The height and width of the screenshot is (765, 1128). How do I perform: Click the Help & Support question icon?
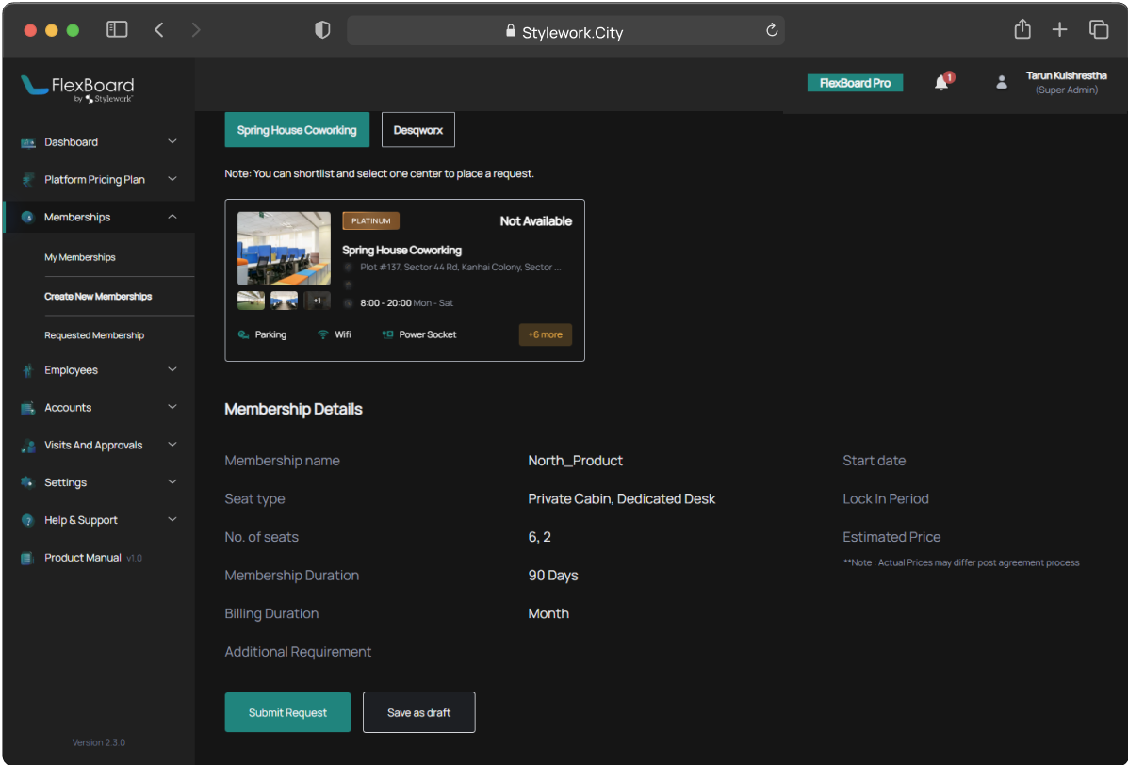pos(28,520)
